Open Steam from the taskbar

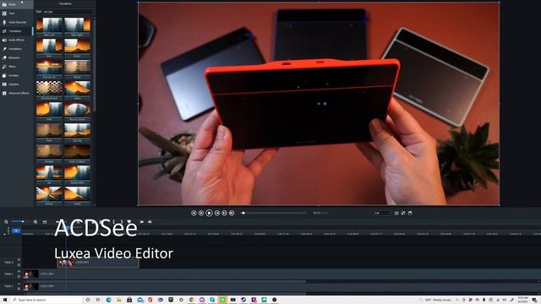243,300
